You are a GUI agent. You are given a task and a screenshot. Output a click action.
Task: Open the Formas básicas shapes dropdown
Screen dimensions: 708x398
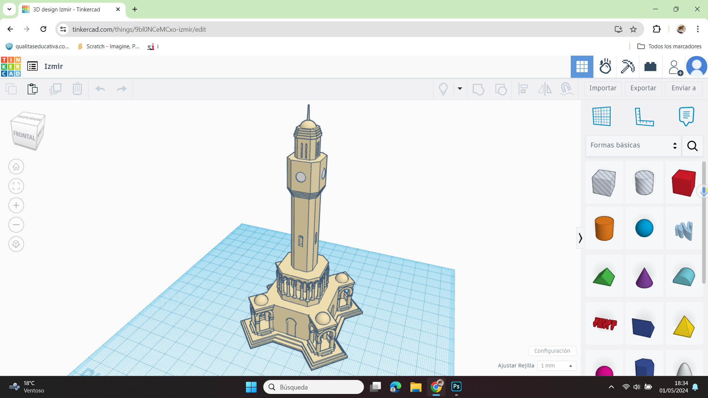click(633, 146)
